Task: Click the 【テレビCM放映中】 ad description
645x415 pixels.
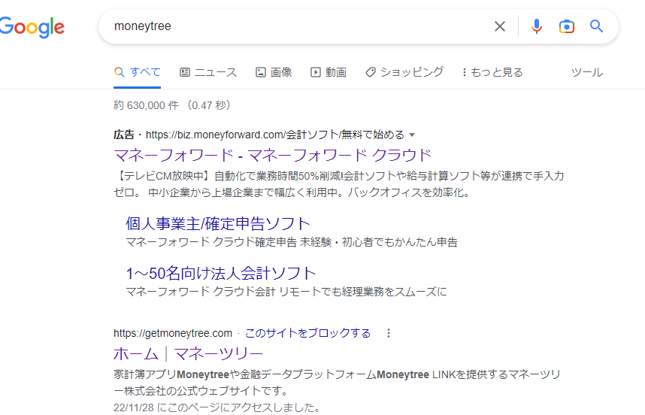Action: click(338, 184)
